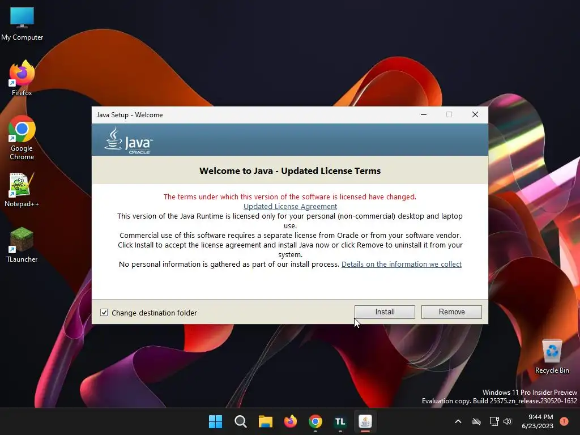
Task: Open the Updated License Agreement link
Action: pyautogui.click(x=290, y=206)
